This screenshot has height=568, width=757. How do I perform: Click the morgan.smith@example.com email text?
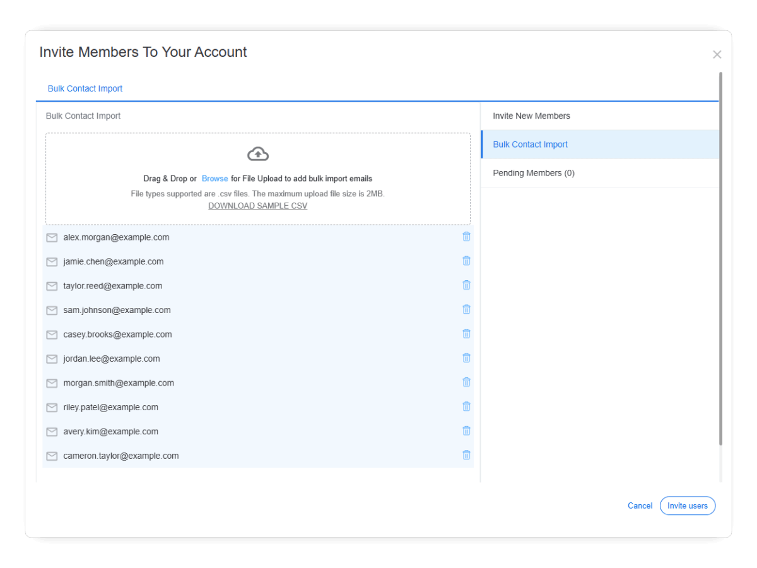coord(119,383)
